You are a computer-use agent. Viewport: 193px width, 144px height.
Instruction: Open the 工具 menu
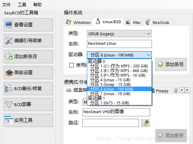(22, 5)
